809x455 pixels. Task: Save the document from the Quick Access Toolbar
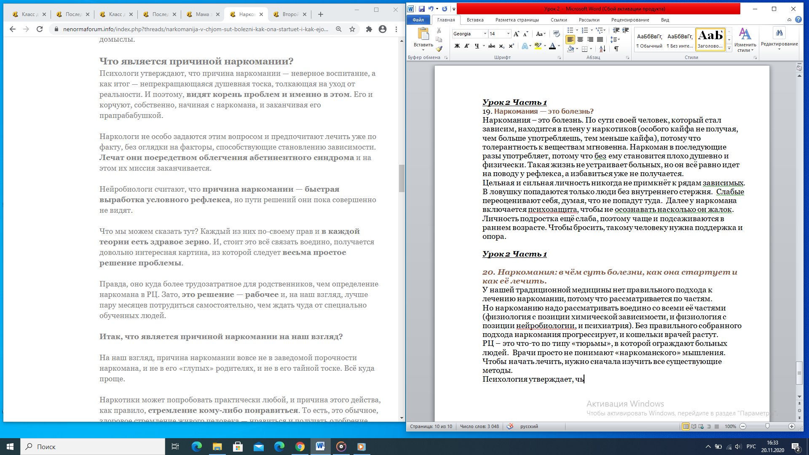pos(421,8)
